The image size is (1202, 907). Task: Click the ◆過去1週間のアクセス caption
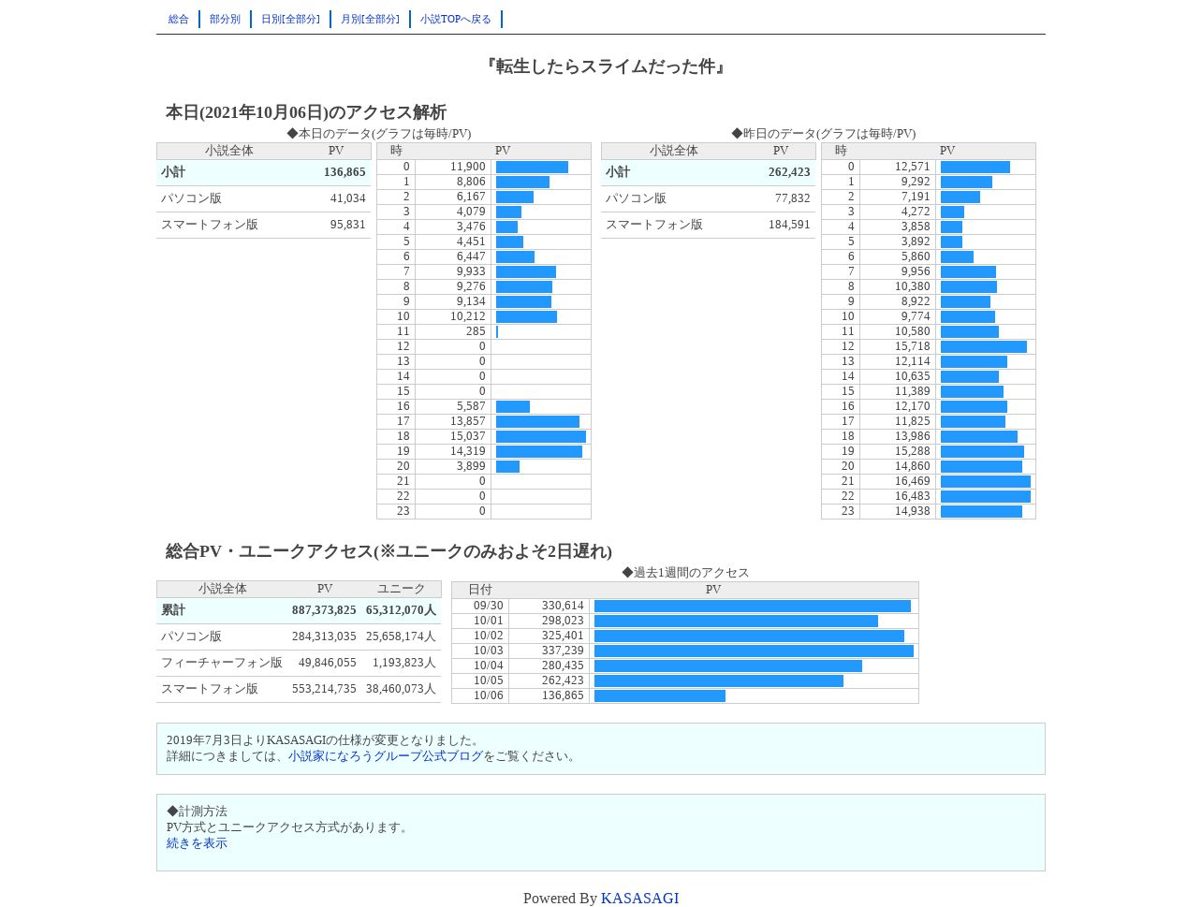tap(685, 573)
